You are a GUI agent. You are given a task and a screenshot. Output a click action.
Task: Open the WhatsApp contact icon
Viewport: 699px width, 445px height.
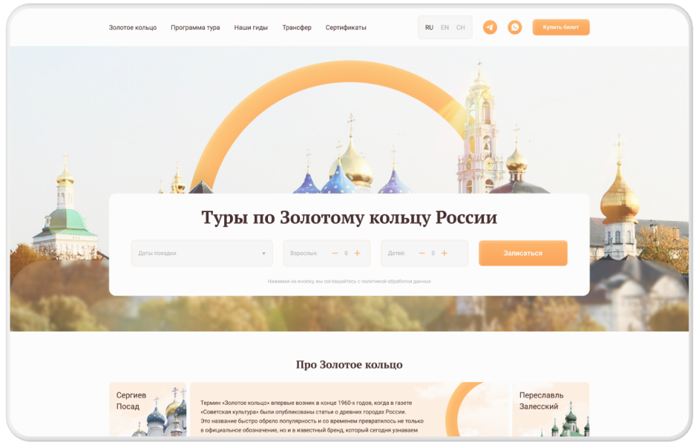515,27
